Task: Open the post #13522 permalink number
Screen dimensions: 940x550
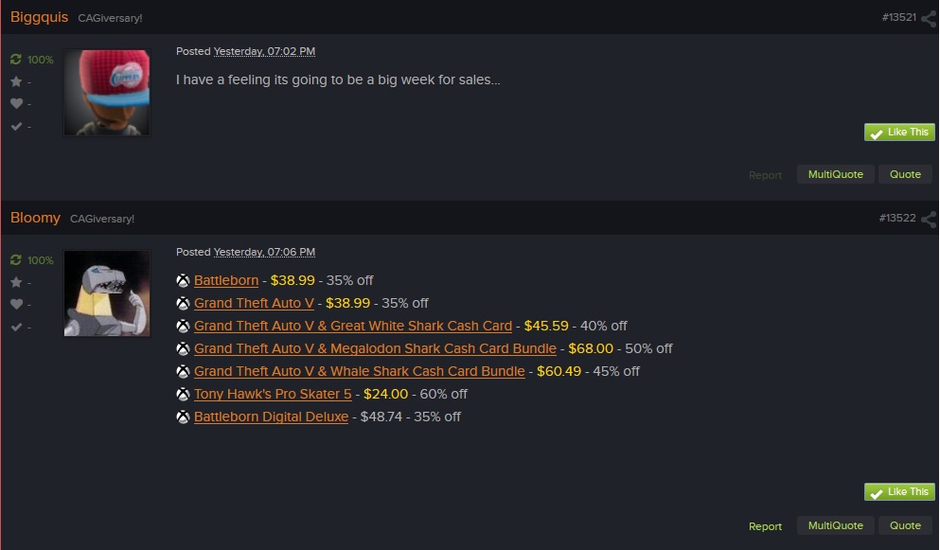Action: (x=897, y=218)
